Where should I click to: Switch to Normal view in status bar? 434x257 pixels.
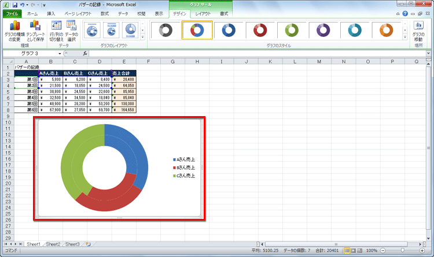pyautogui.click(x=347, y=251)
